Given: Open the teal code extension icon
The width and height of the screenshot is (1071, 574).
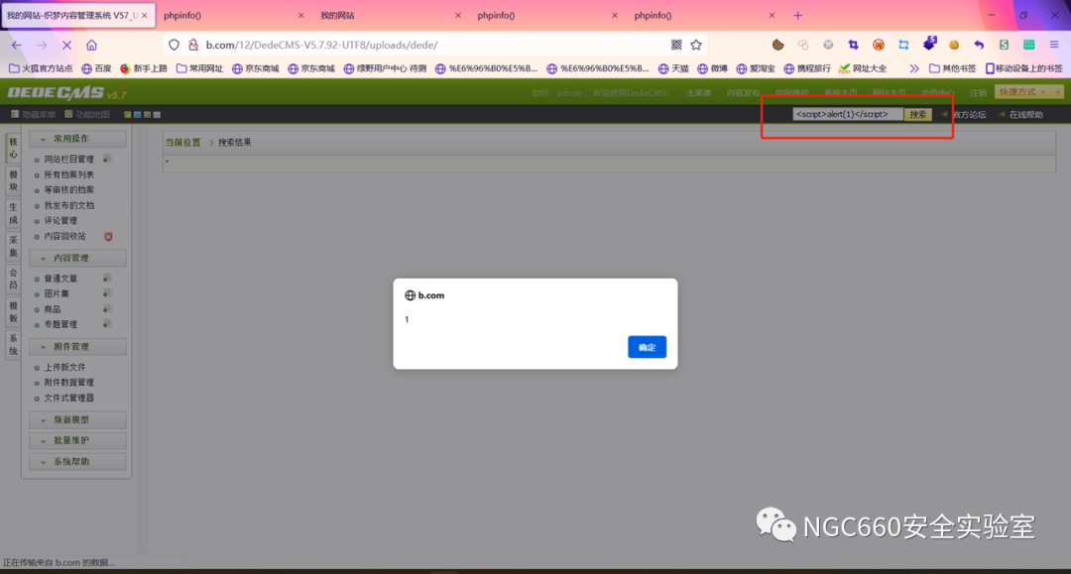Looking at the screenshot, I should point(1028,45).
